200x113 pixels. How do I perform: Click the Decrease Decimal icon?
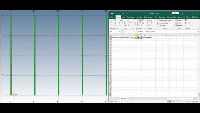(x=150, y=25)
